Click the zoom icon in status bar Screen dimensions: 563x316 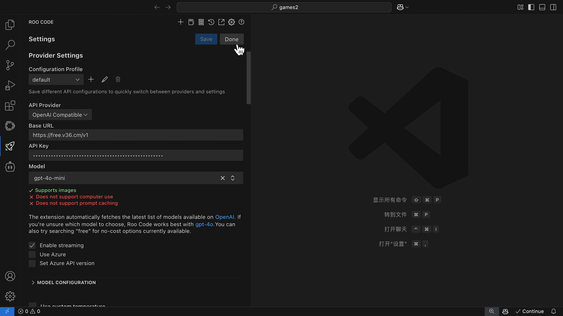click(x=492, y=311)
